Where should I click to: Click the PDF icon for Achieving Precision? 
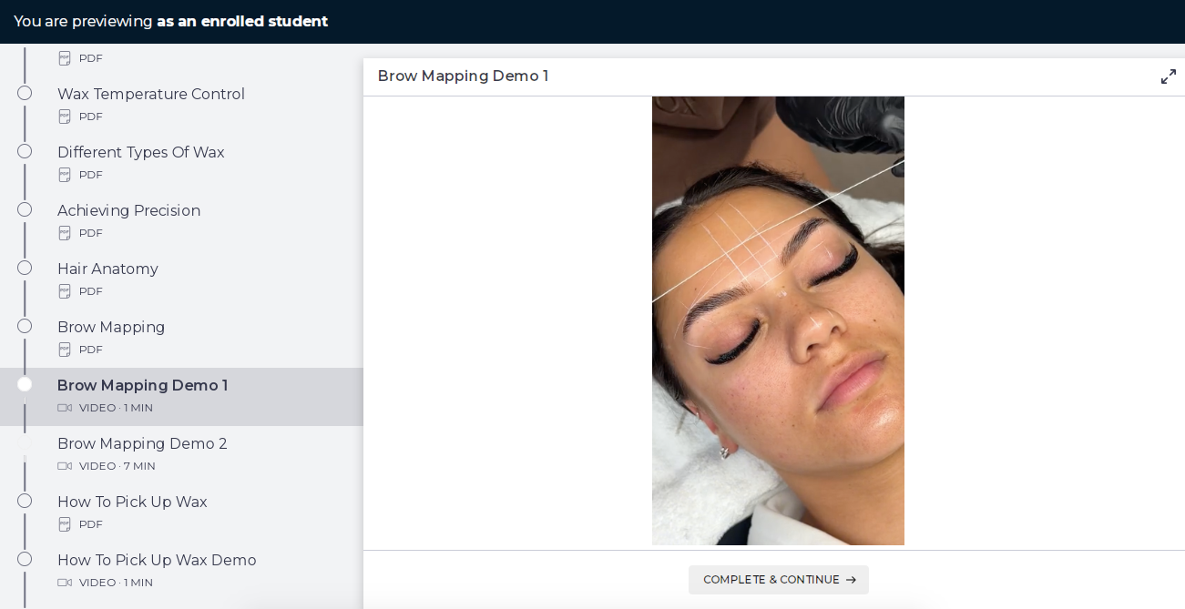65,232
